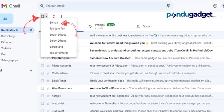Expand Selengkapnya in the sidebar

pos(10,60)
